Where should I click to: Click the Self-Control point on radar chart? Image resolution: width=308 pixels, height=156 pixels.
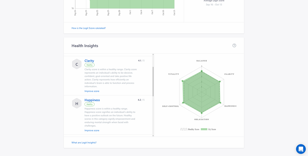click(183, 103)
